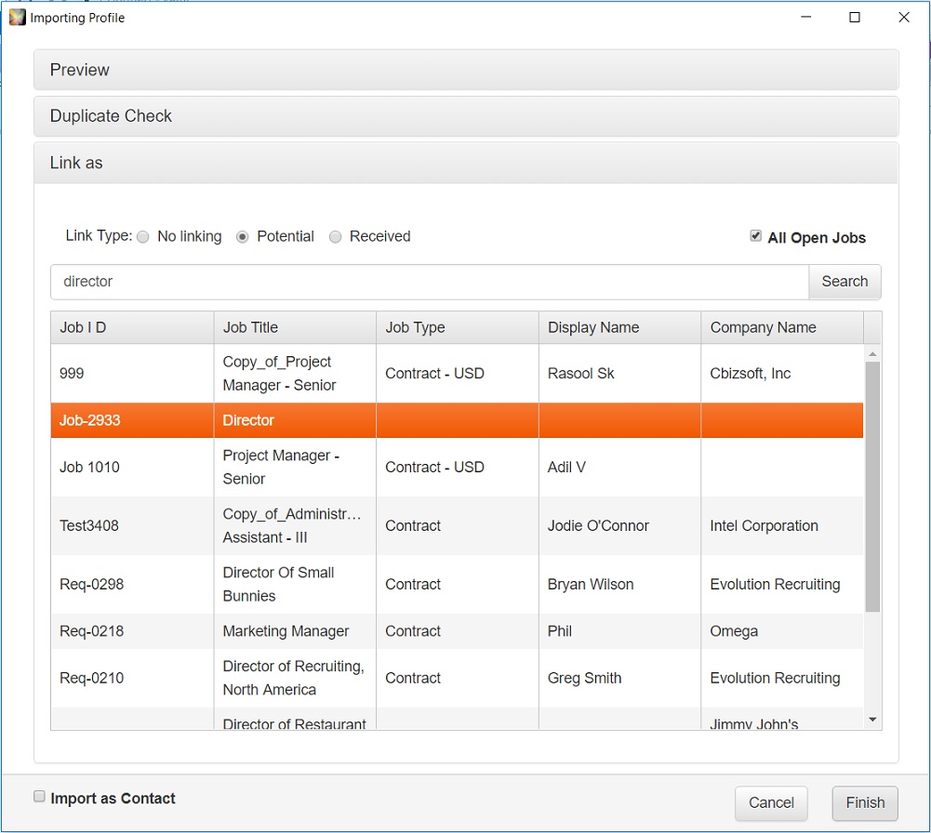The image size is (931, 833).
Task: Select the Potential link type
Action: (x=242, y=237)
